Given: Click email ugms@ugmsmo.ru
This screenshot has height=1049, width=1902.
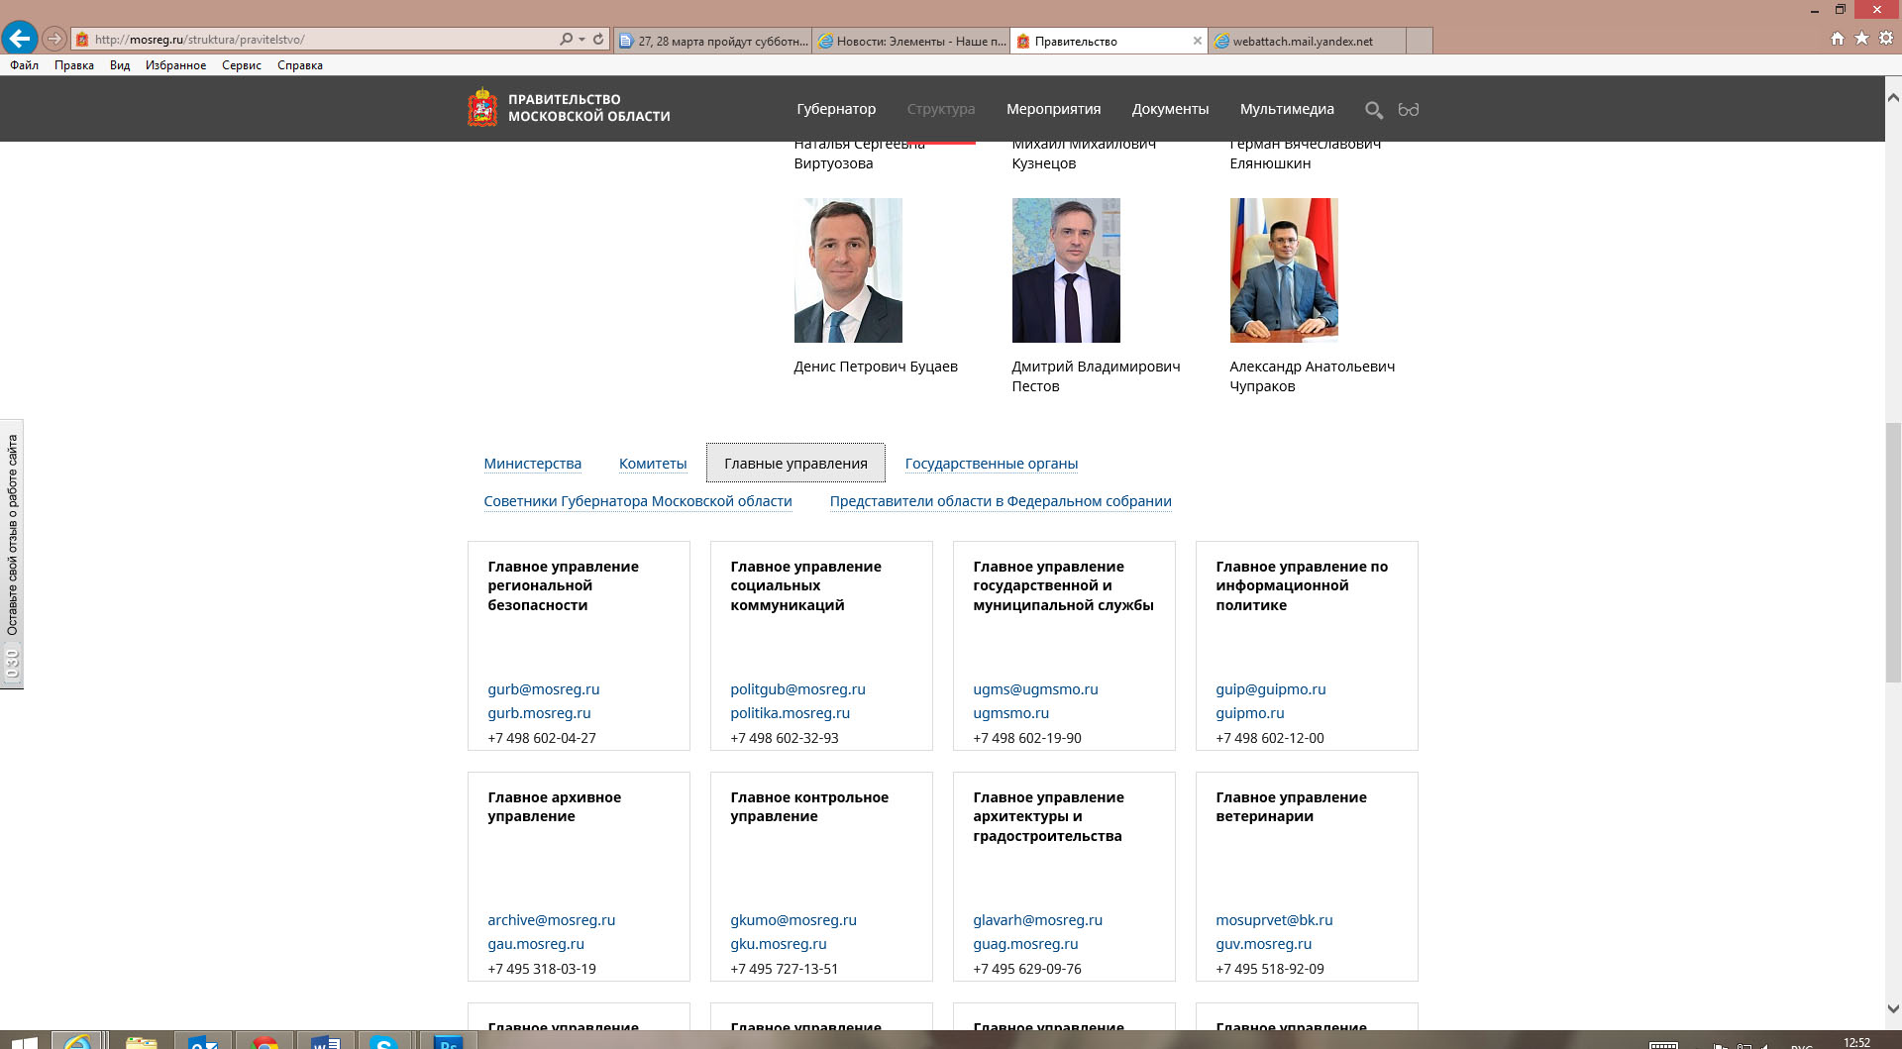Looking at the screenshot, I should pos(1035,689).
